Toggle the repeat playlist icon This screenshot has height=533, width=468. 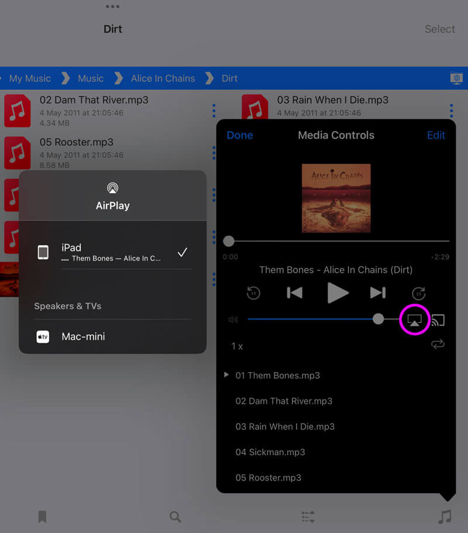click(x=438, y=344)
